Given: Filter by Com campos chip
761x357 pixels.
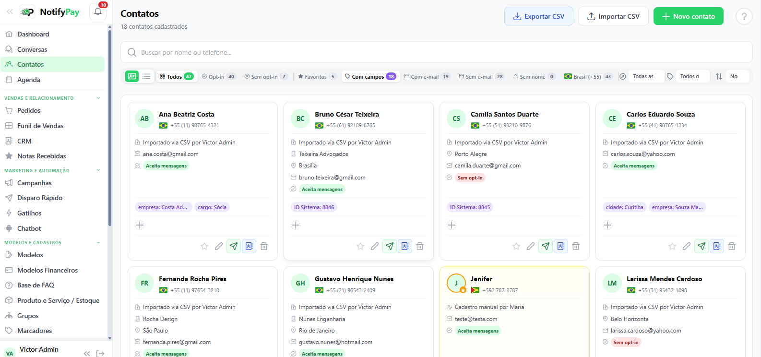Looking at the screenshot, I should pos(370,76).
